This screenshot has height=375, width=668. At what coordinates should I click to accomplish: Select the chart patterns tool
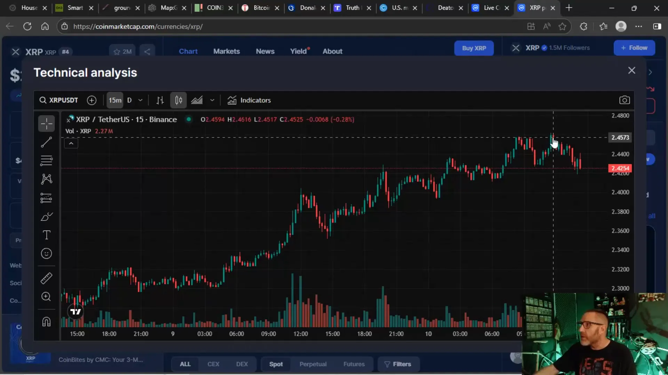pyautogui.click(x=46, y=179)
